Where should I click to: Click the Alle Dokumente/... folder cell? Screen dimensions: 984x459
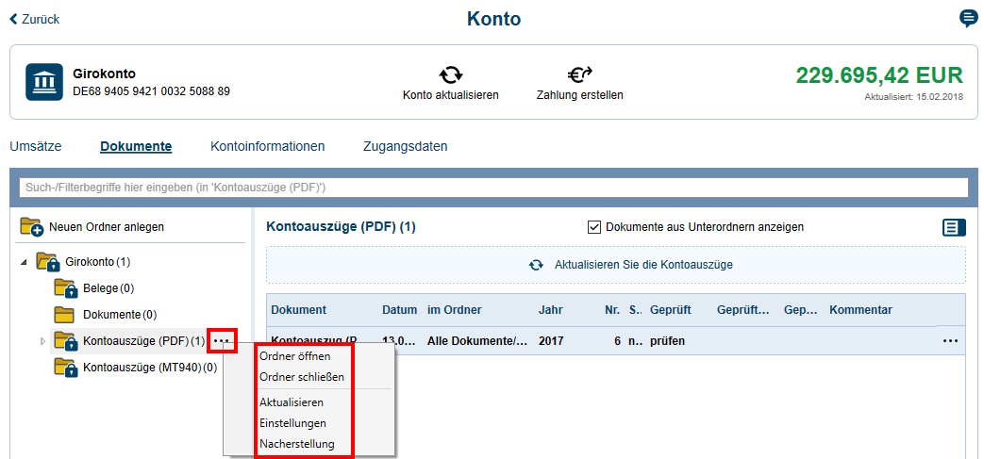click(478, 341)
